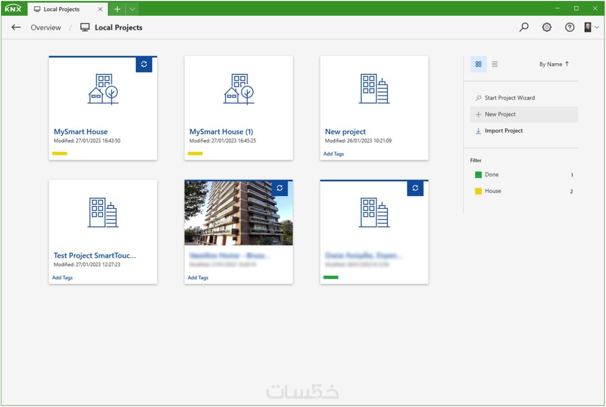Click house icon on MySmart House card
This screenshot has height=407, width=606.
(103, 89)
